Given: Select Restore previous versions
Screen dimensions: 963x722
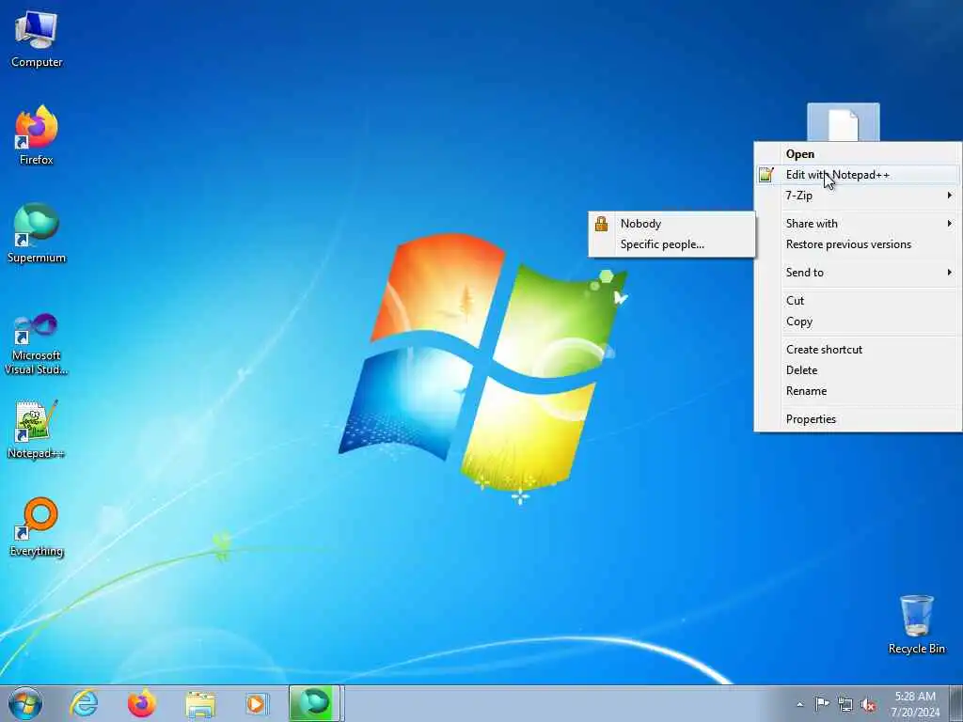Looking at the screenshot, I should point(858,244).
